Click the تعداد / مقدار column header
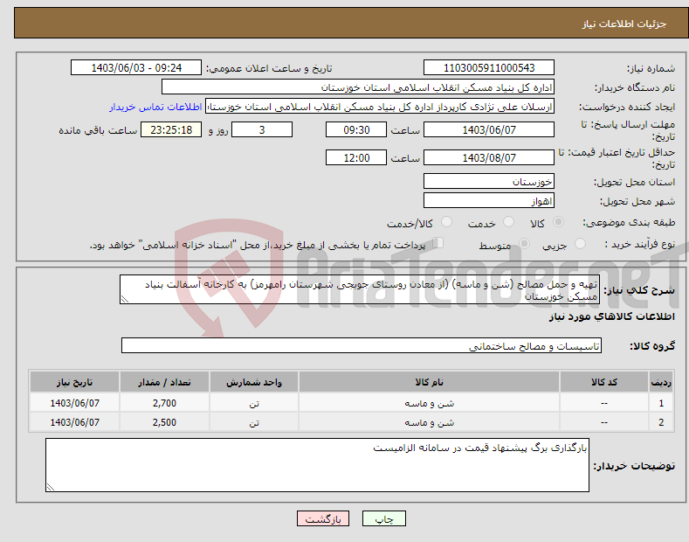The height and width of the screenshot is (542, 689). tap(164, 382)
